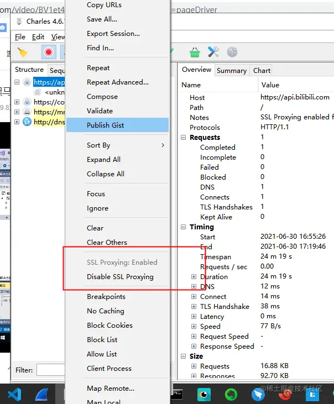Select the Save All... menu entry
The width and height of the screenshot is (334, 404).
tap(118, 19)
